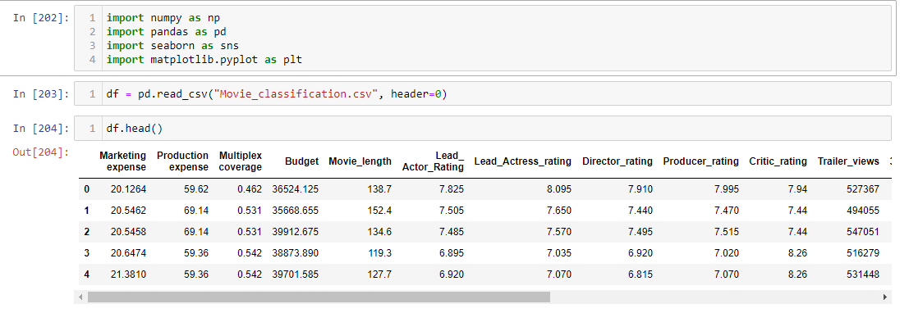Image resolution: width=909 pixels, height=313 pixels.
Task: Click the "Movie_classification.csv" string in the code
Action: 296,93
